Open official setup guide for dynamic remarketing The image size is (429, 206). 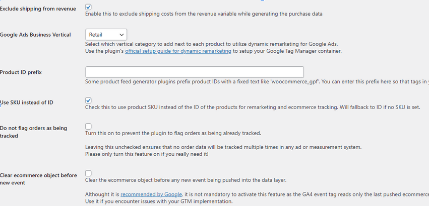coord(178,51)
